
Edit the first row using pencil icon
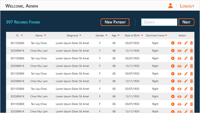(x=186, y=43)
